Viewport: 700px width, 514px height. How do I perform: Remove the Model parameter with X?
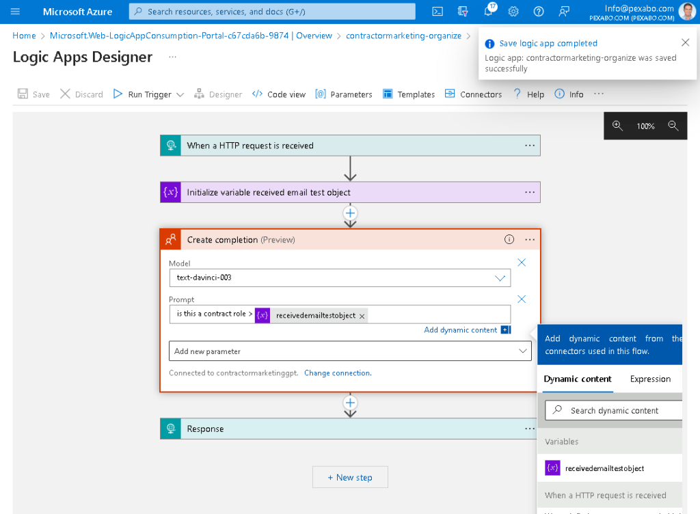[522, 262]
